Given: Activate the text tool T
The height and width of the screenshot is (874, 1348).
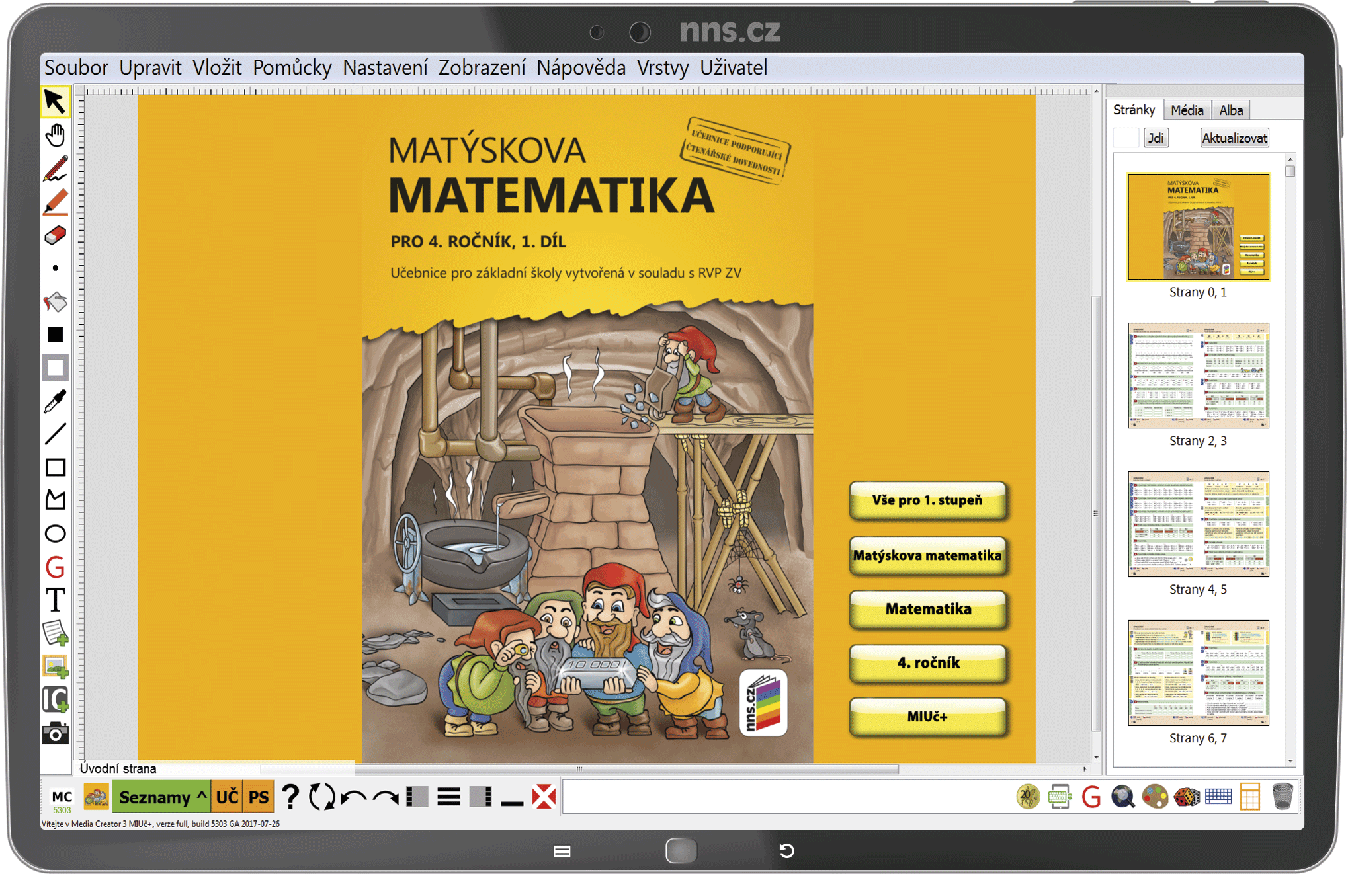Looking at the screenshot, I should coord(56,600).
